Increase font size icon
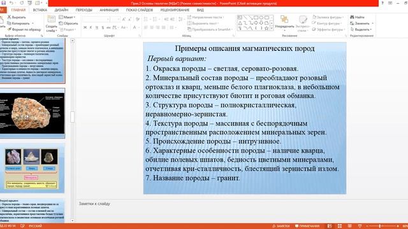This screenshot has height=229, width=408. [124, 19]
